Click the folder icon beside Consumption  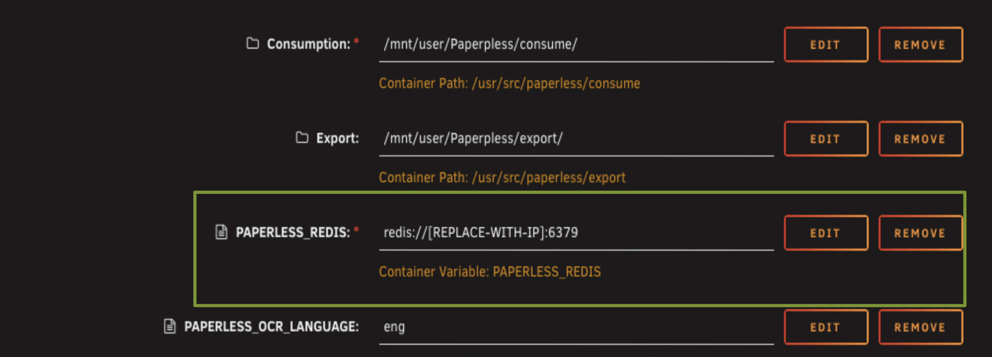253,44
